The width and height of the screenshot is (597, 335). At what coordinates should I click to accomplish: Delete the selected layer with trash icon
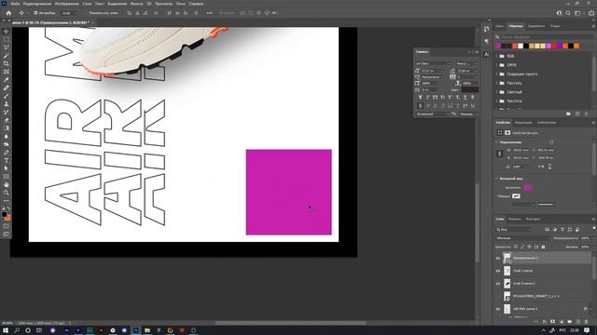(587, 322)
